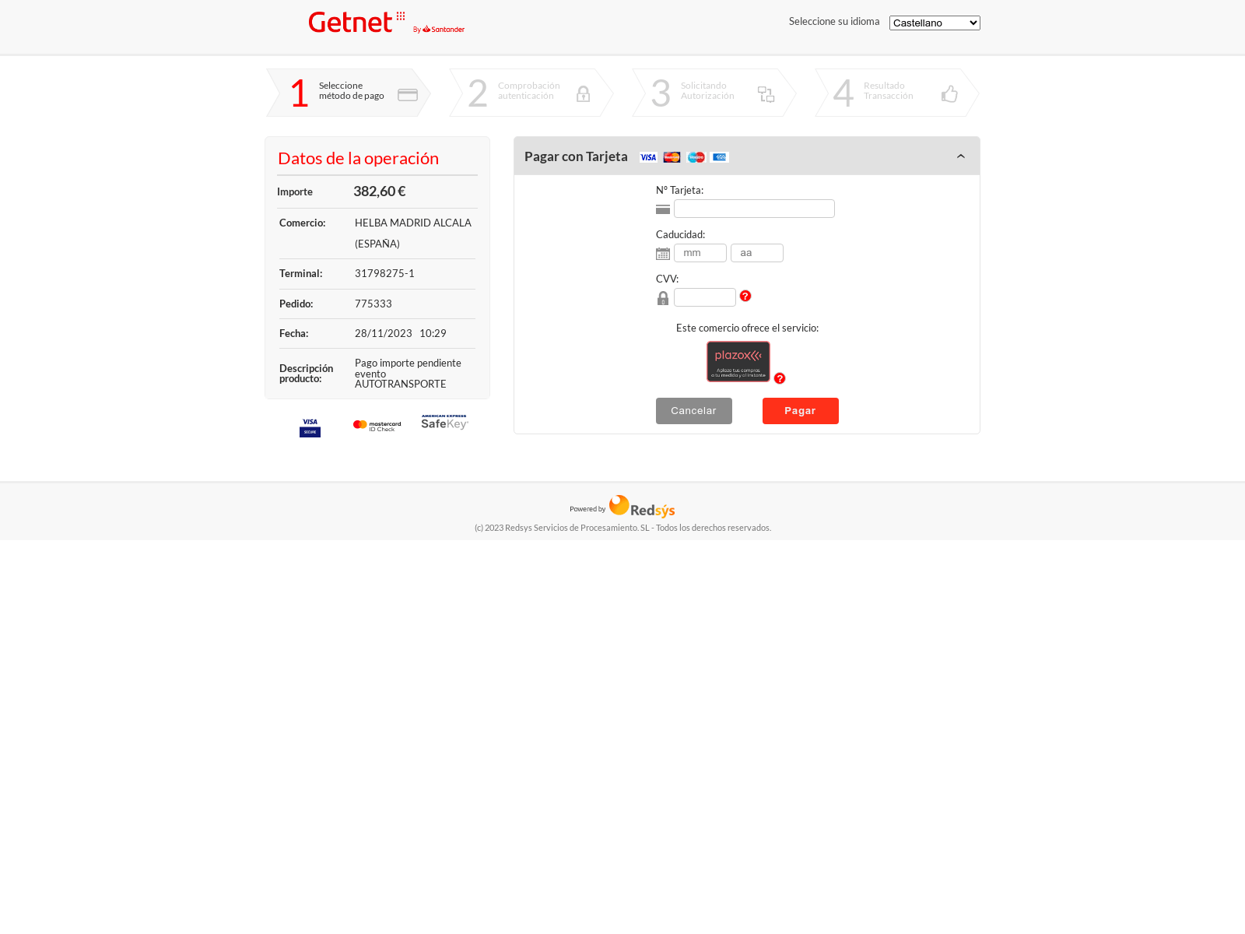Focus the expiry year aa field
The width and height of the screenshot is (1245, 934).
[x=757, y=253]
